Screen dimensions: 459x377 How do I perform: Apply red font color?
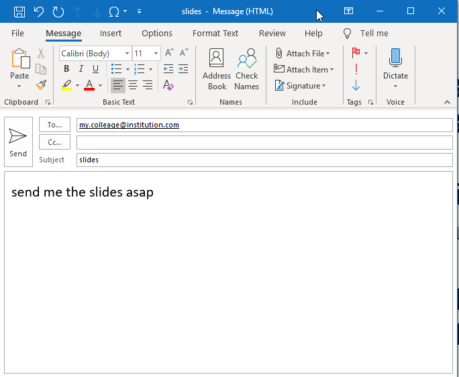click(89, 85)
